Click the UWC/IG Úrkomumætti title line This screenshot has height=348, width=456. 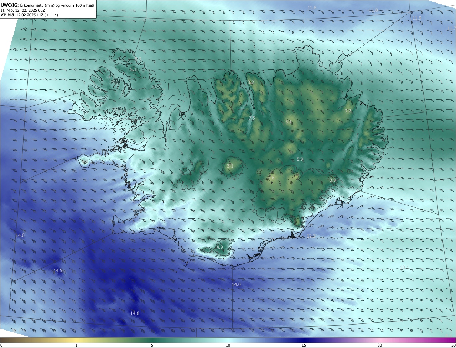pyautogui.click(x=47, y=5)
